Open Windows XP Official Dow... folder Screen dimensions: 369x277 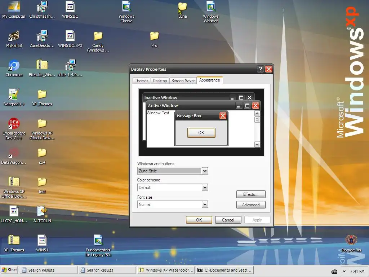42,129
